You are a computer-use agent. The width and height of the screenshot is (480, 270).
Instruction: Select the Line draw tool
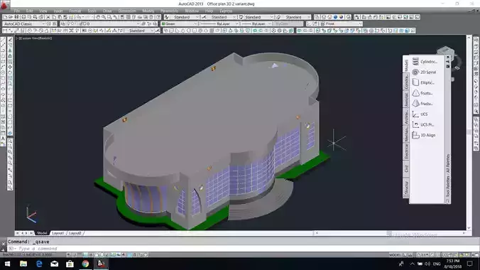click(4, 40)
